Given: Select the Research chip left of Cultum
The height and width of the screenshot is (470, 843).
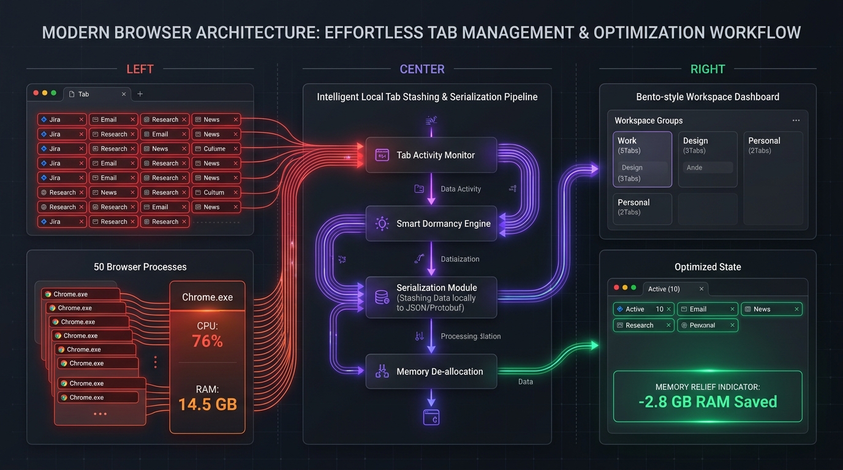Looking at the screenshot, I should pos(164,192).
